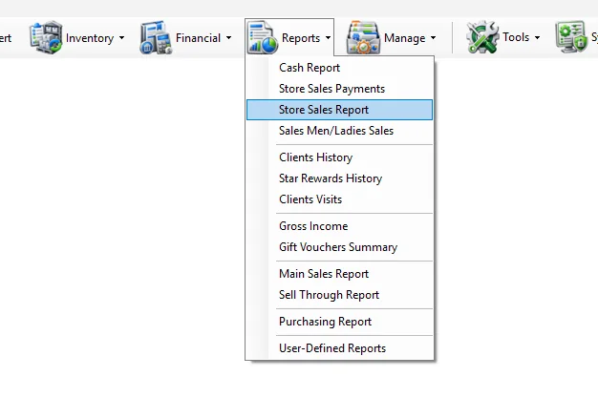Expand the Tools dropdown arrow

click(537, 37)
